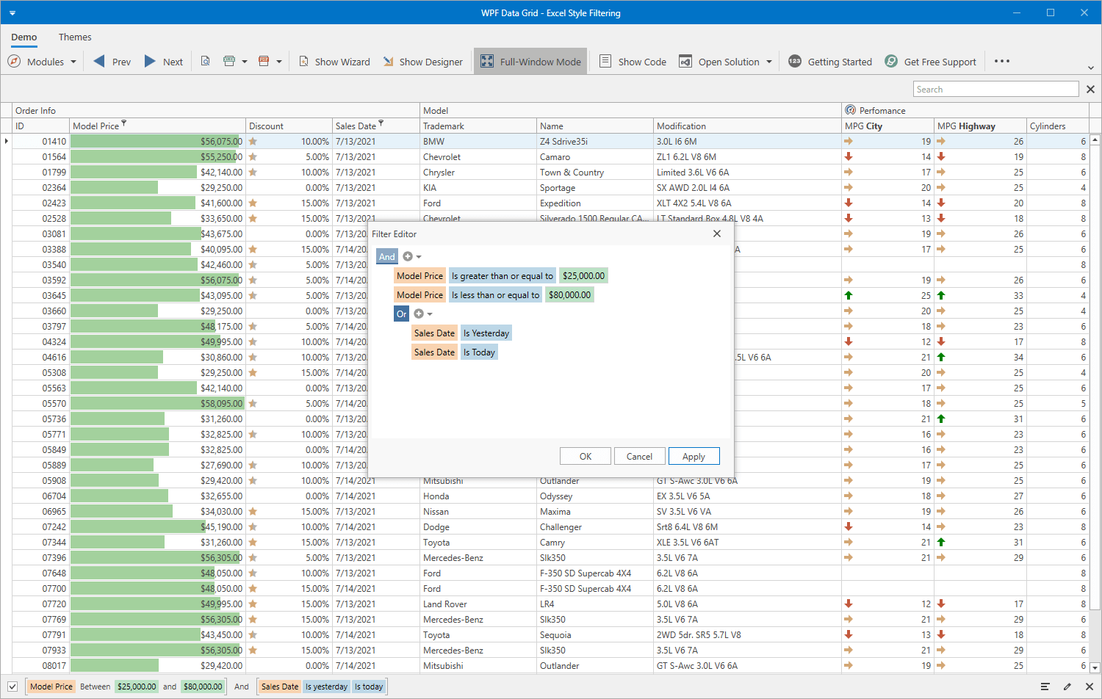Uncheck the enable filter checkbox in the filter panel
Image resolution: width=1102 pixels, height=699 pixels.
[x=12, y=687]
